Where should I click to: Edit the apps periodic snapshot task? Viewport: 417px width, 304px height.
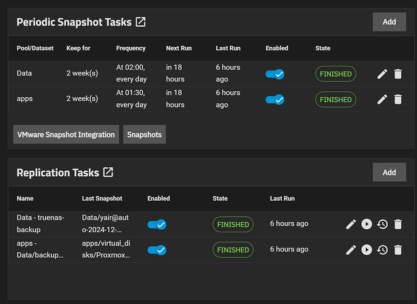coord(382,100)
